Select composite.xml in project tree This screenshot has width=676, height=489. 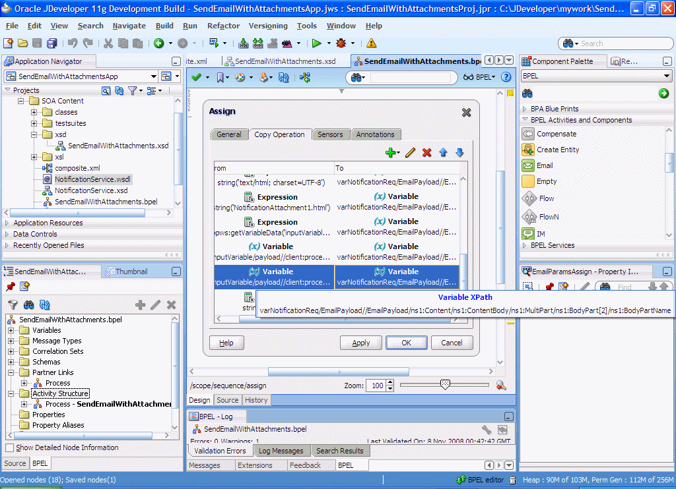click(x=78, y=168)
